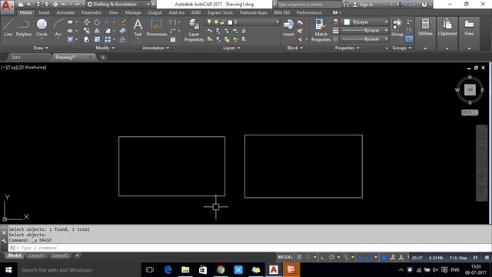Click the Insert block tool
Screen dimensions: 492x277
coord(288,28)
